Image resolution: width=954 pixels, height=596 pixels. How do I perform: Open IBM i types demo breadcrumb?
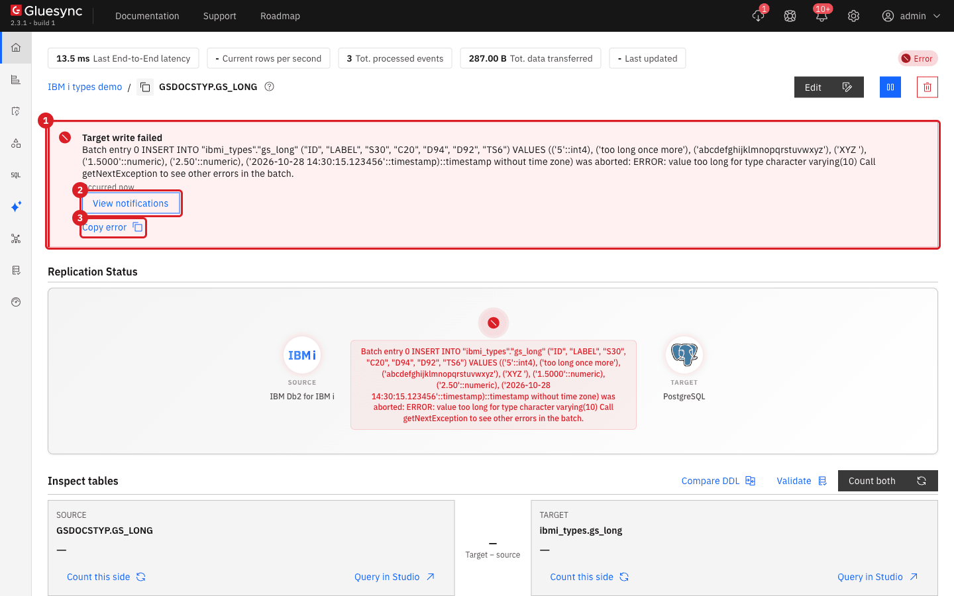pyautogui.click(x=85, y=87)
